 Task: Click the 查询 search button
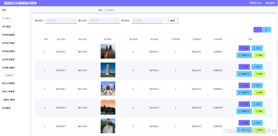pos(171,21)
